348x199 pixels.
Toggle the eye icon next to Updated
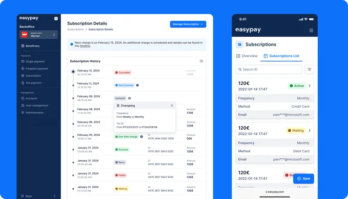pos(129,98)
